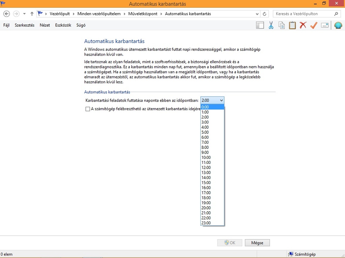This screenshot has width=345, height=258.
Task: Toggle the preview pane layout icon
Action: 260,25
